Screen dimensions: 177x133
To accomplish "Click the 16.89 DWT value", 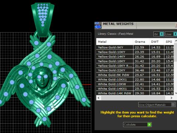I will (156, 57).
